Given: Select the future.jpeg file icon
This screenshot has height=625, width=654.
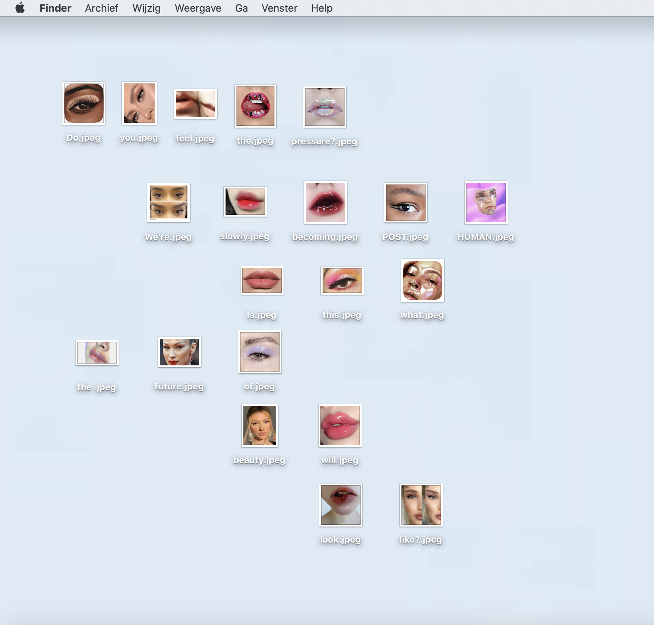Looking at the screenshot, I should click(x=180, y=352).
